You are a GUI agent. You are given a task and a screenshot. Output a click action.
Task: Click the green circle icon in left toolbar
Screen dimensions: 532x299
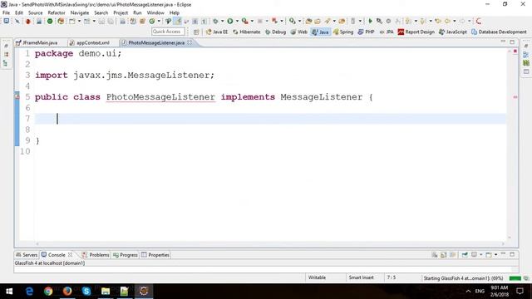[x=50, y=21]
